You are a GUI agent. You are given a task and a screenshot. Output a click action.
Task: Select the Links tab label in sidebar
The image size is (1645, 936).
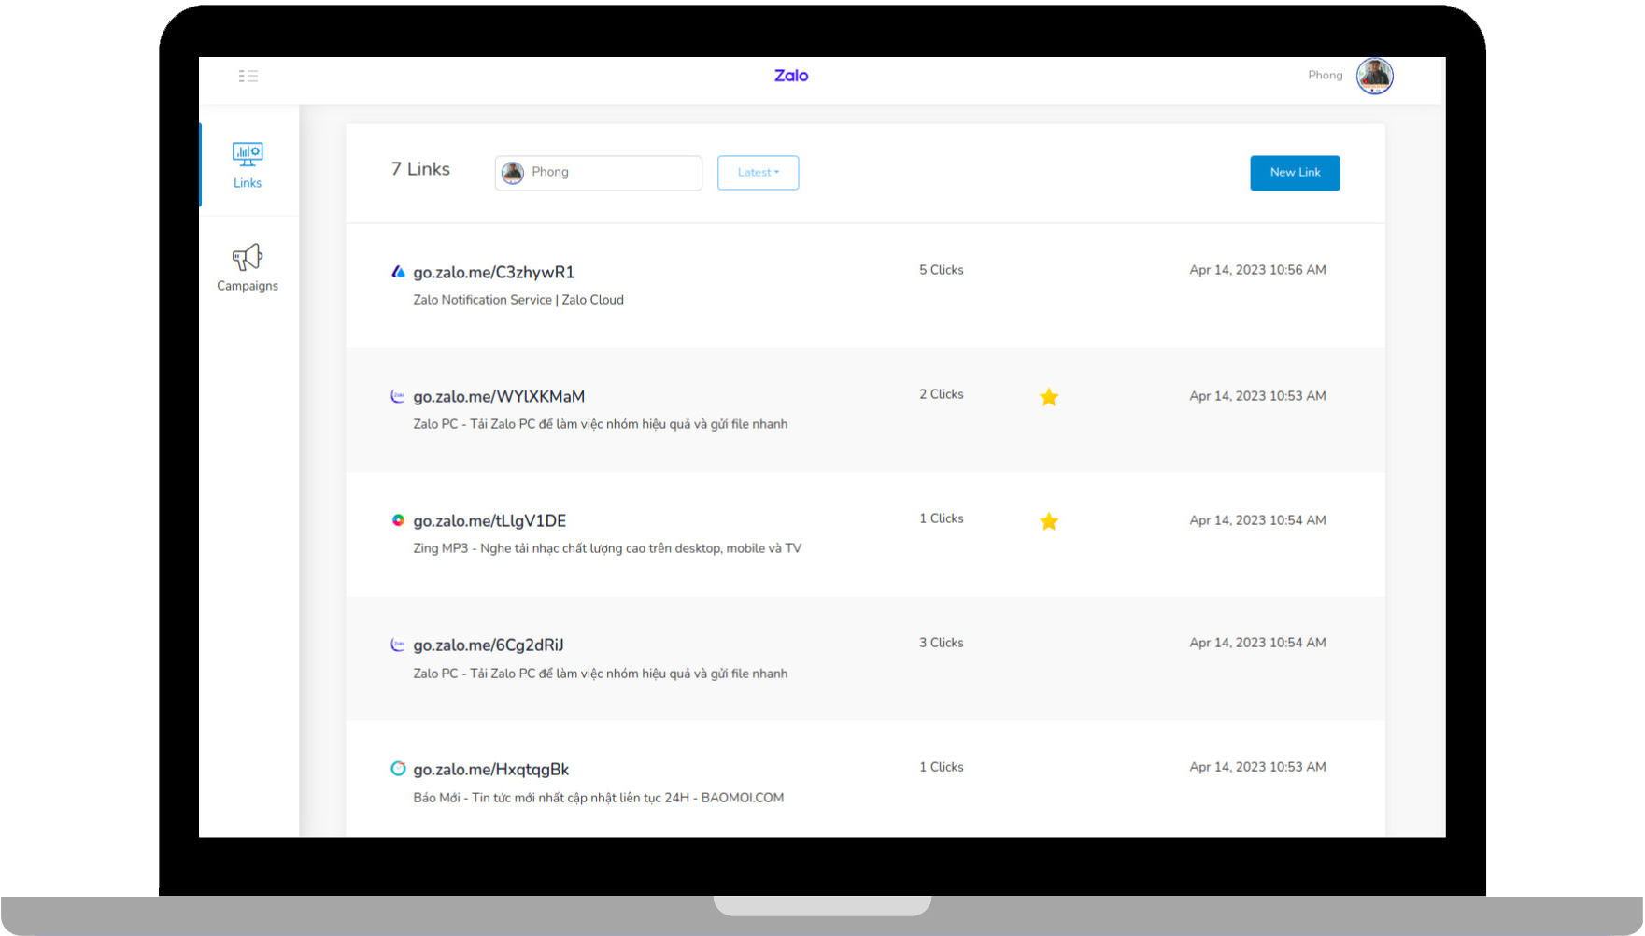pos(248,183)
